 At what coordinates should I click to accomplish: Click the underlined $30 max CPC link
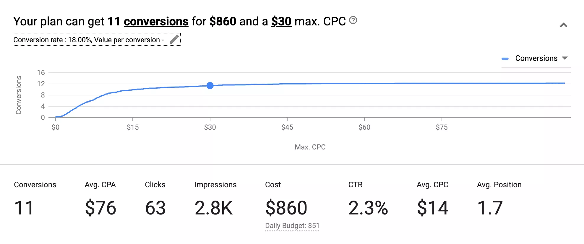click(x=281, y=21)
